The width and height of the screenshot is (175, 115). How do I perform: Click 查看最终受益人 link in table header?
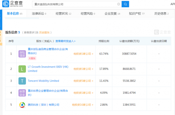(x=65, y=41)
